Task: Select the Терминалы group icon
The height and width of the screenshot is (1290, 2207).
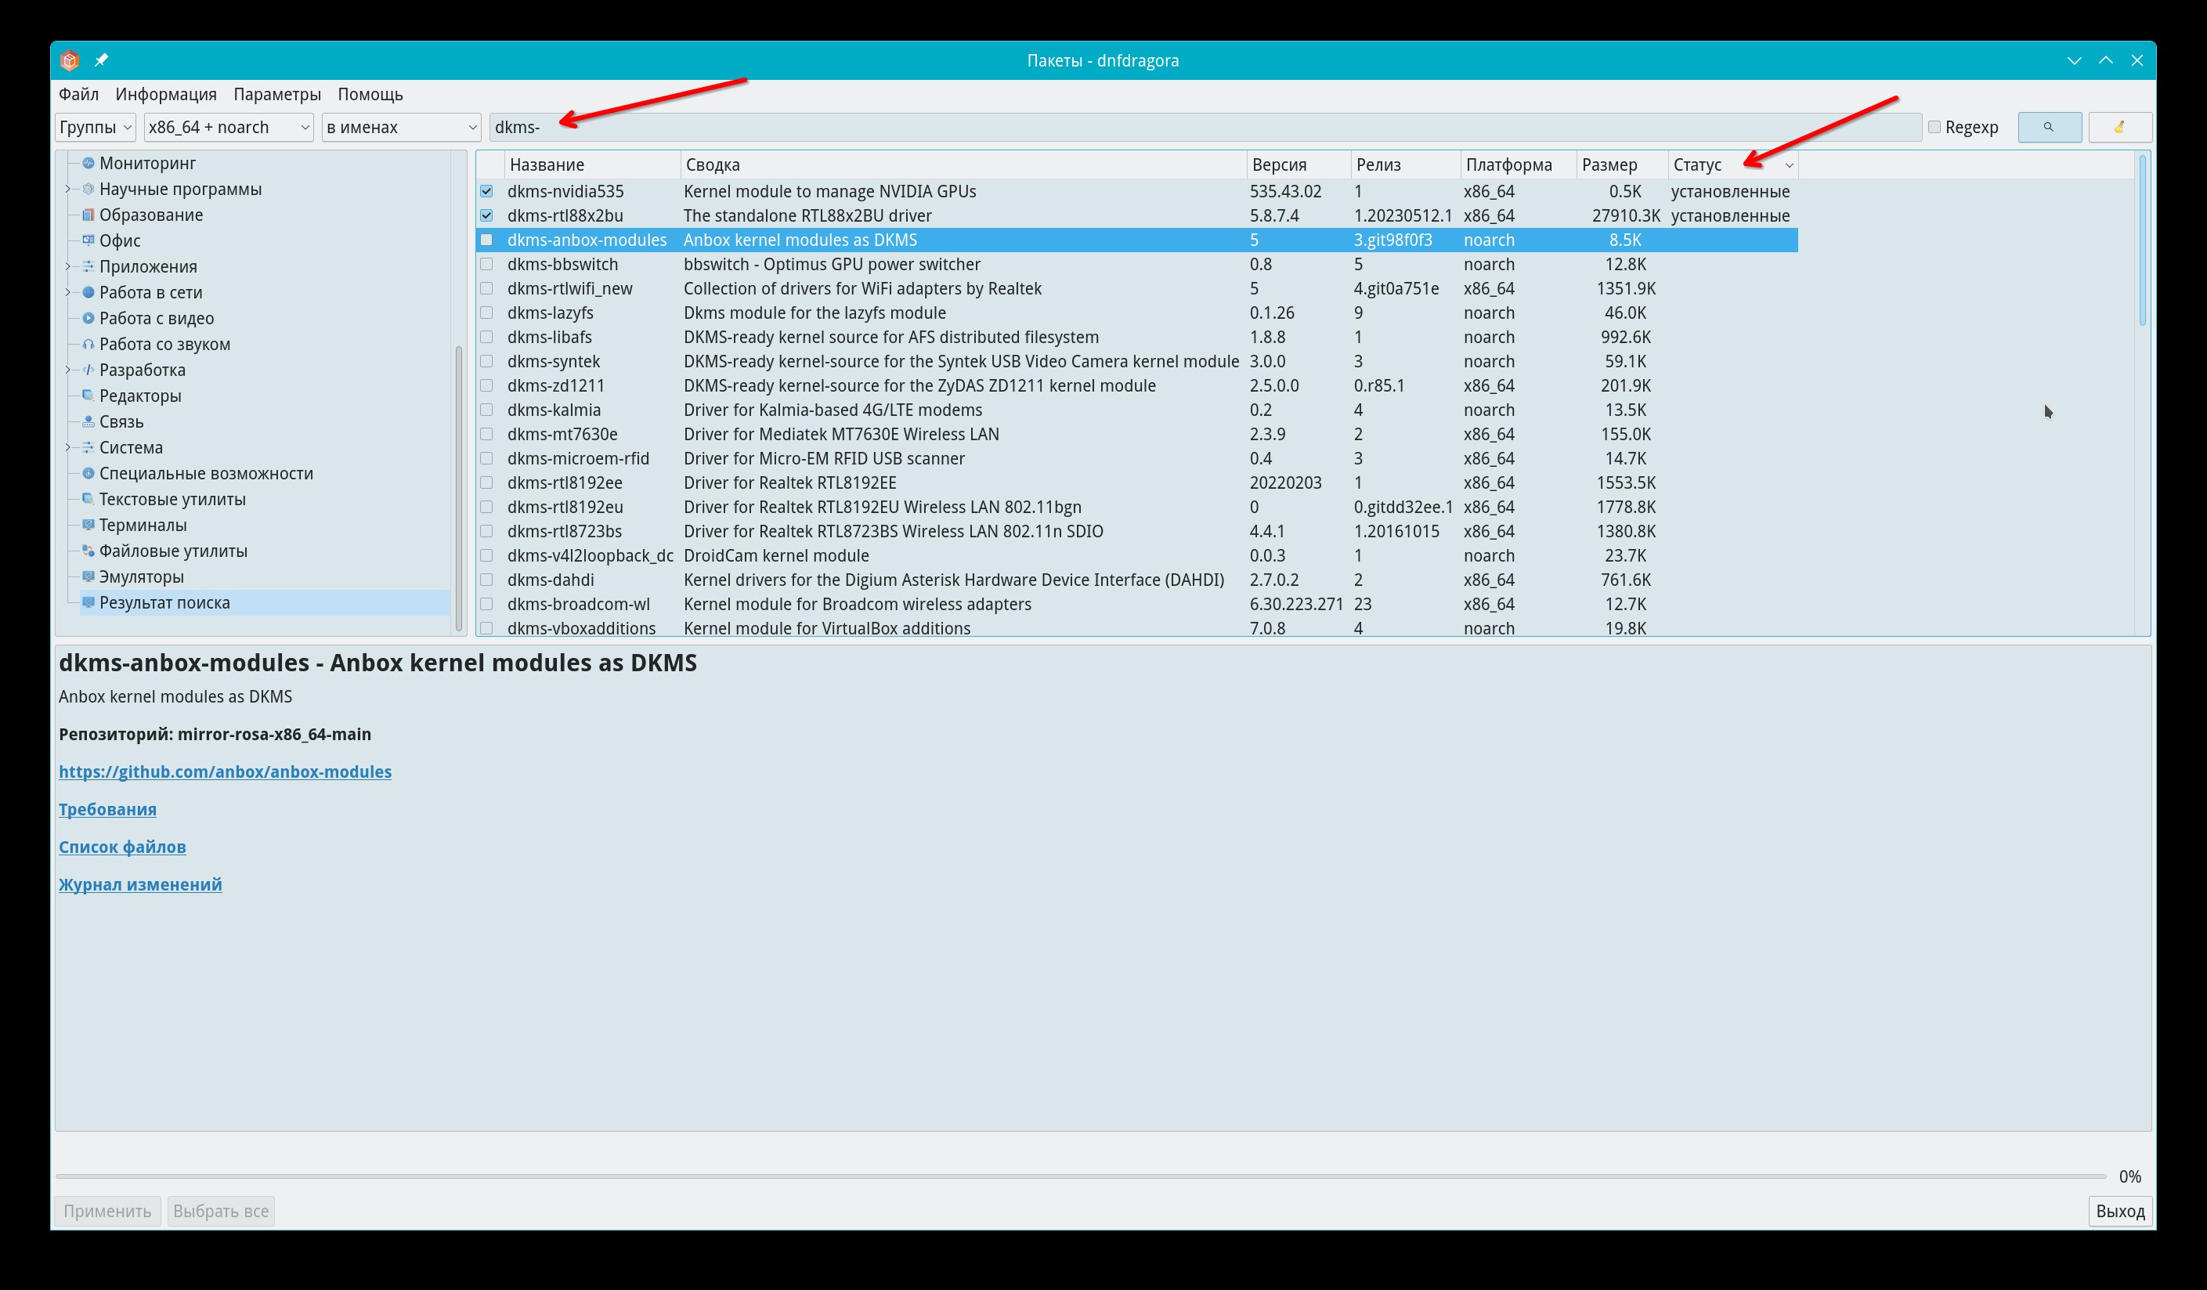Action: click(88, 525)
